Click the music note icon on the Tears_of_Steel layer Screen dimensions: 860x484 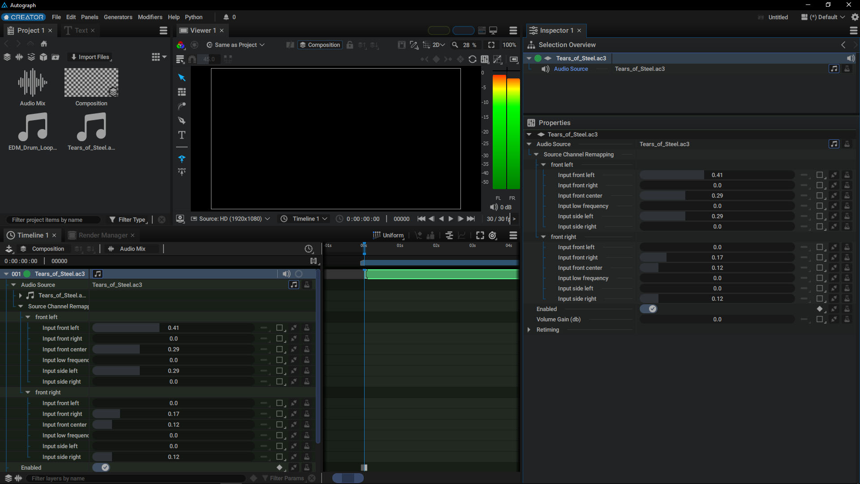pyautogui.click(x=98, y=274)
